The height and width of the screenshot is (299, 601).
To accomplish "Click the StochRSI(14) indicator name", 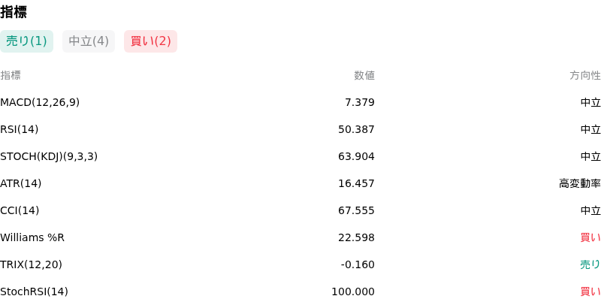I will pyautogui.click(x=34, y=291).
